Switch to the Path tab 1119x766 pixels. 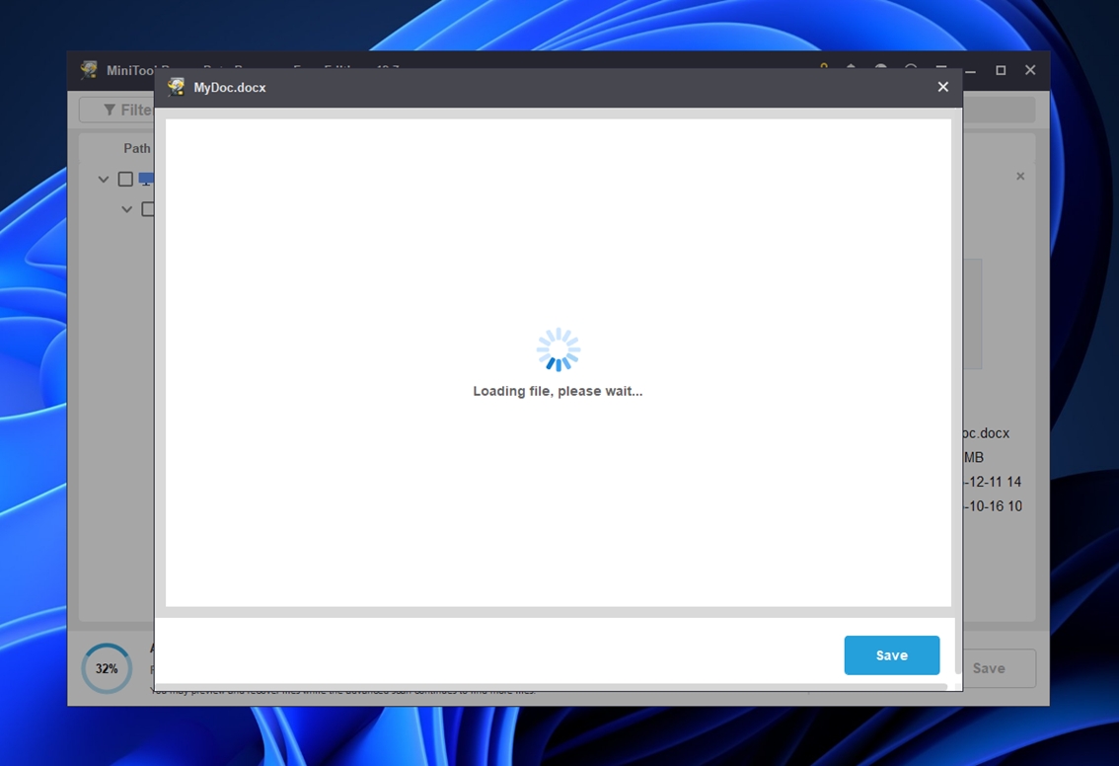pyautogui.click(x=137, y=148)
